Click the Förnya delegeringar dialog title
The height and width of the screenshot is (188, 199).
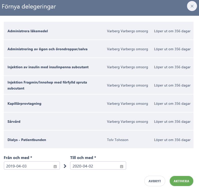[x=29, y=6]
